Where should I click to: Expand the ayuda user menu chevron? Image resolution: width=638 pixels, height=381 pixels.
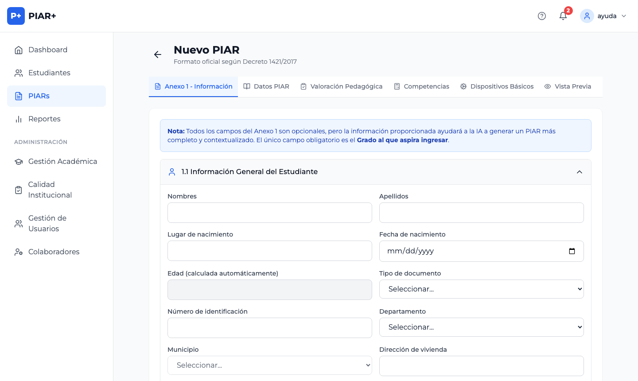tap(624, 16)
